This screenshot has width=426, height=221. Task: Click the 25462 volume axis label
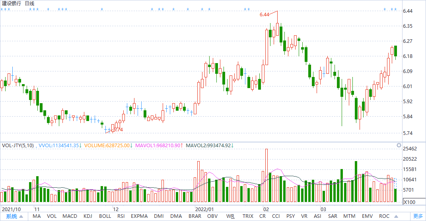[410, 149]
